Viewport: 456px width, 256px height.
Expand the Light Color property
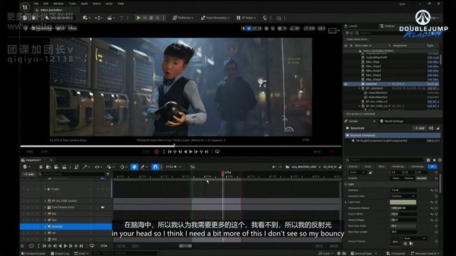346,202
